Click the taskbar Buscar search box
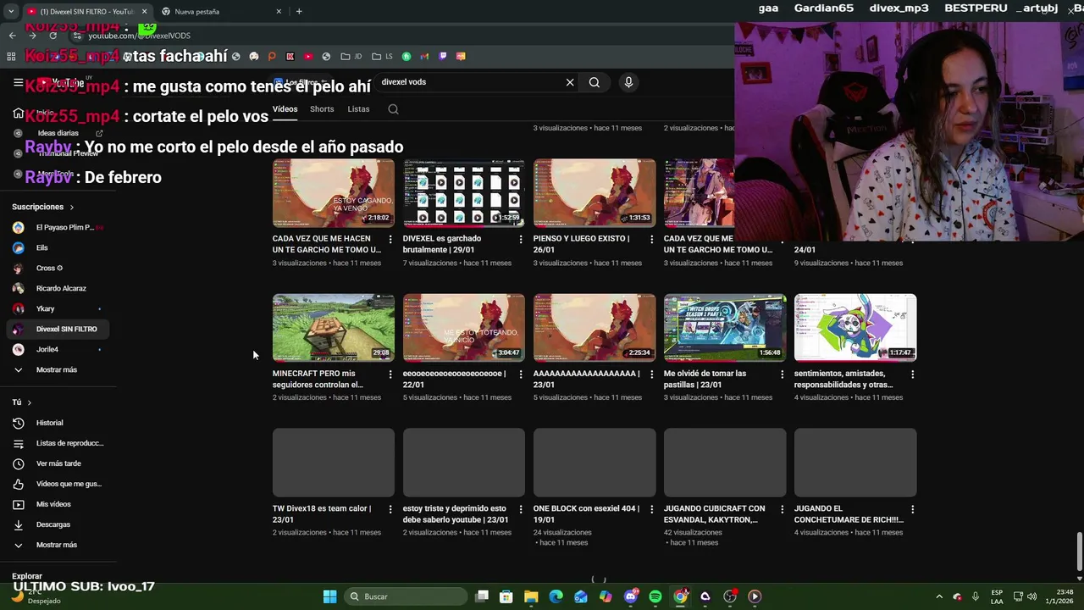Viewport: 1084px width, 610px height. click(404, 596)
